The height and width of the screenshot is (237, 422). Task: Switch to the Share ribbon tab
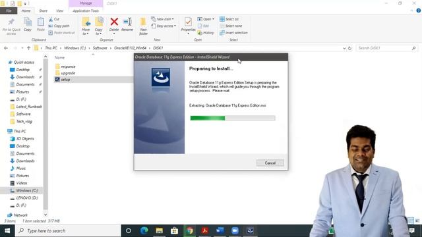tap(43, 11)
